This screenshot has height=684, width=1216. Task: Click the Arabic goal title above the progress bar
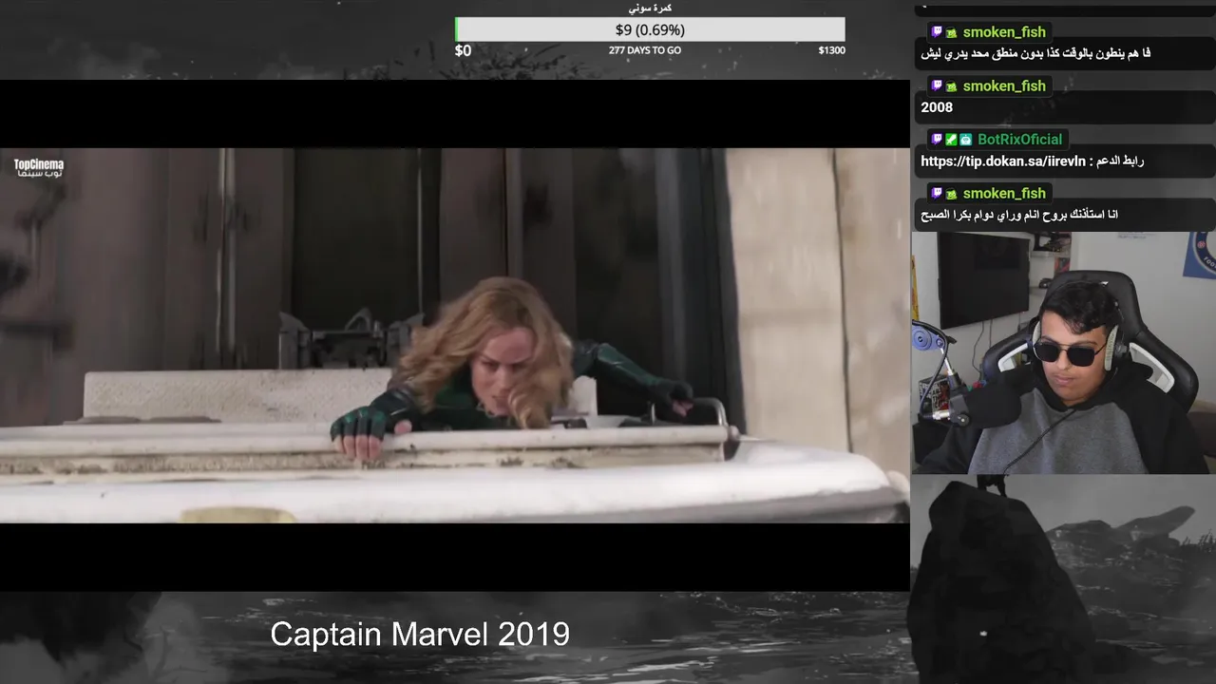coord(650,8)
